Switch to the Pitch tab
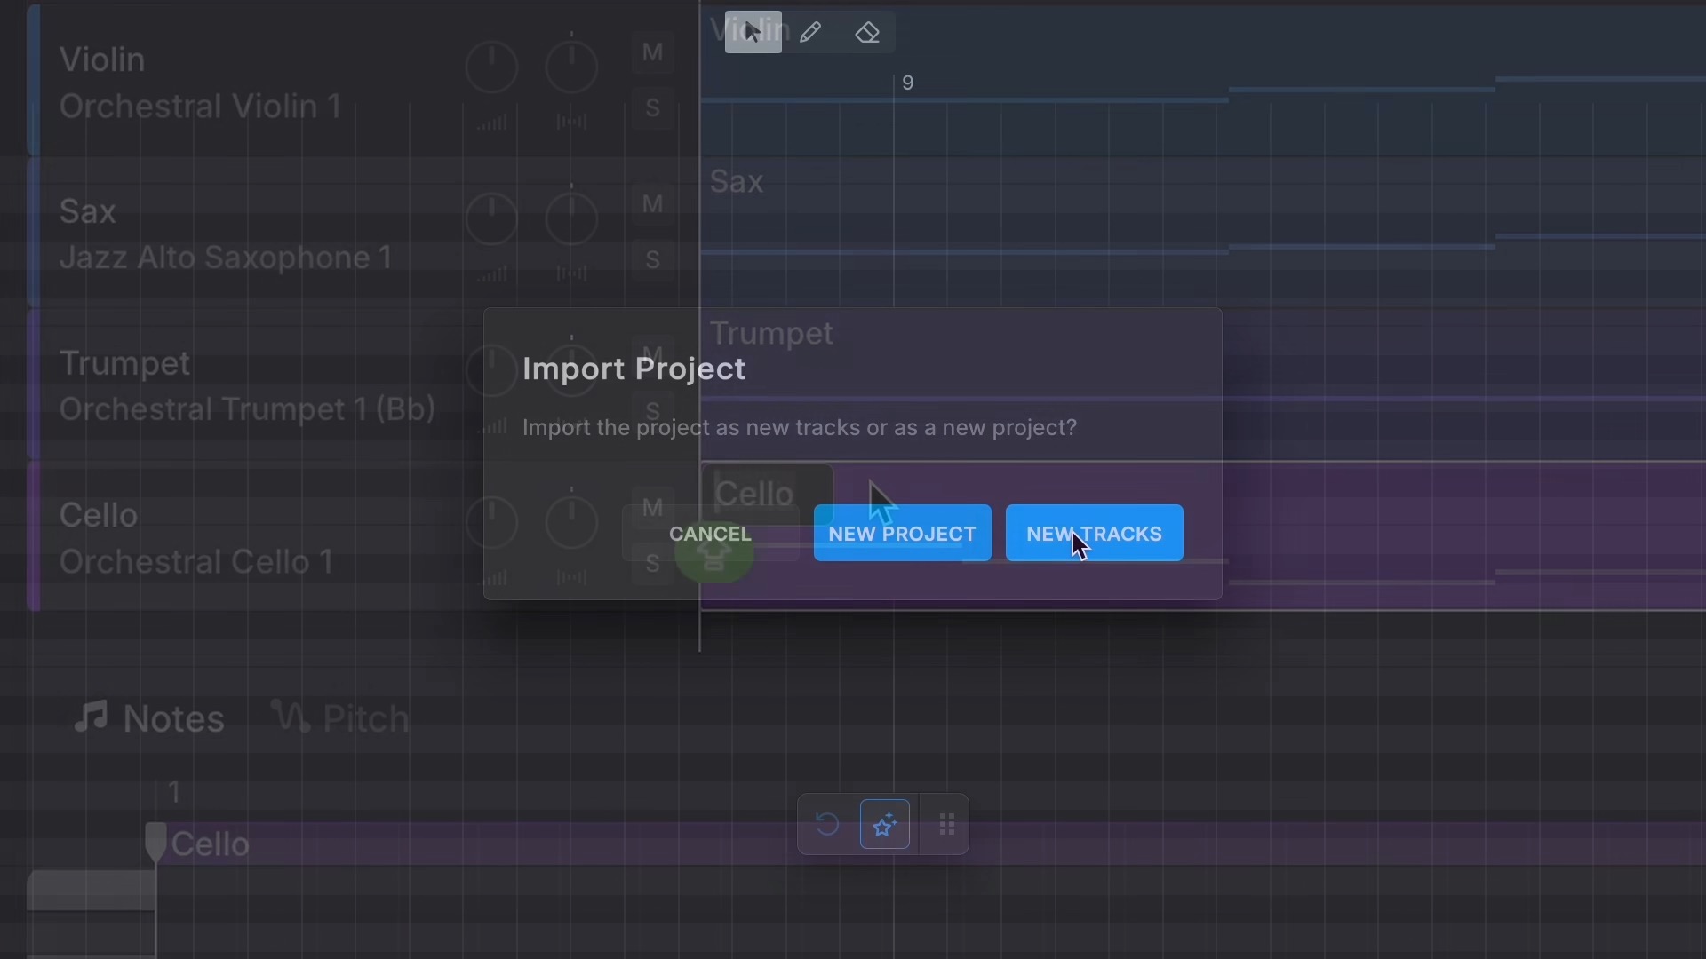 pyautogui.click(x=340, y=717)
